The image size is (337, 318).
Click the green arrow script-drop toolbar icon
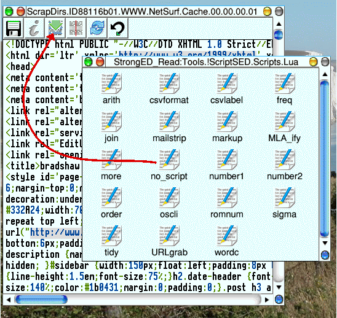click(x=55, y=28)
